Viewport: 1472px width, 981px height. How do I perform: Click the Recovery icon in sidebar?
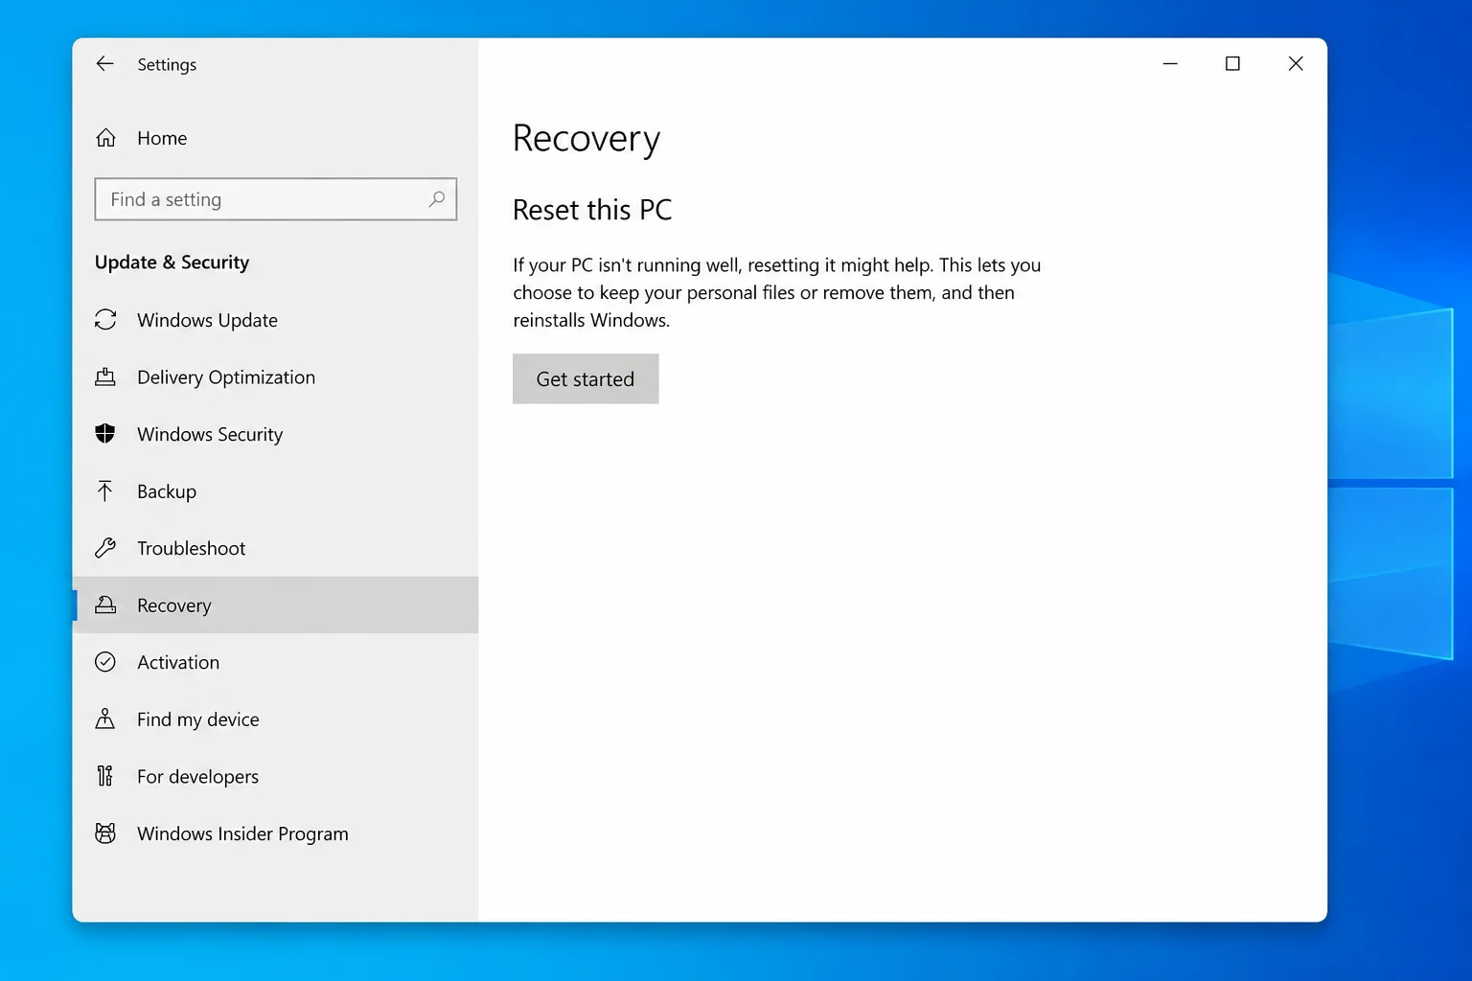(105, 605)
